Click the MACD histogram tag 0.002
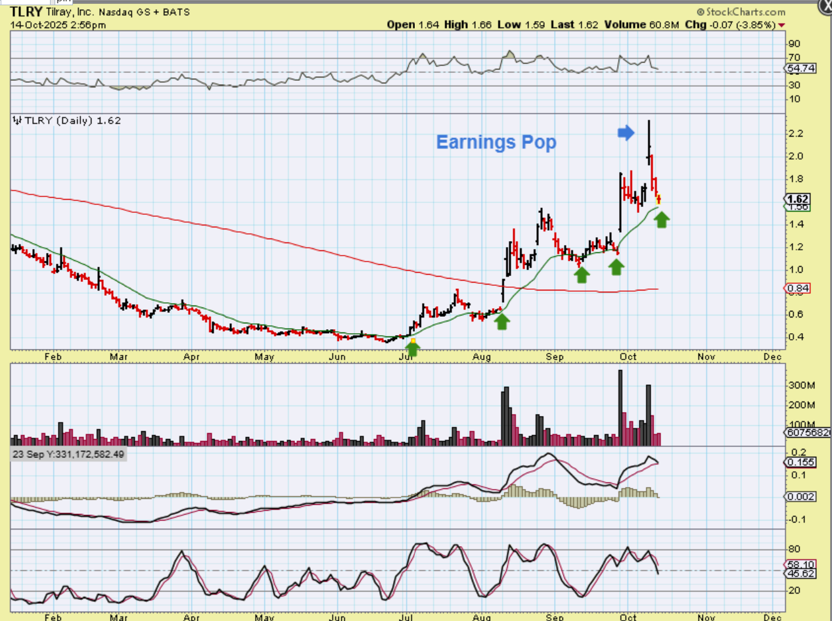 coord(801,497)
